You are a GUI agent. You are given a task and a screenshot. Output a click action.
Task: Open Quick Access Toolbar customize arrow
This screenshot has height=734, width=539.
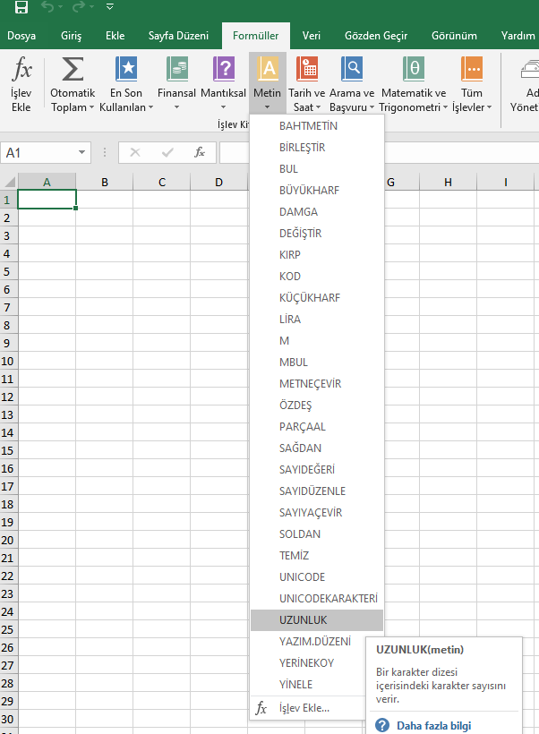click(109, 8)
